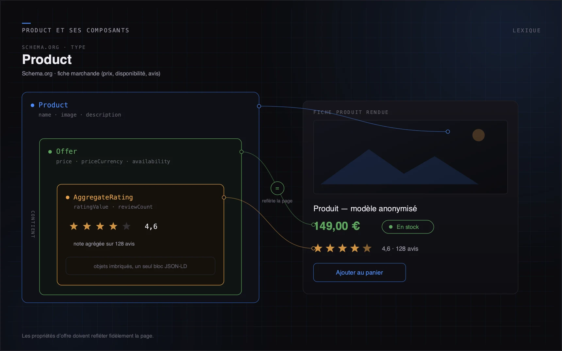Click the fifth greyed star in AggregateRating

coord(126,226)
